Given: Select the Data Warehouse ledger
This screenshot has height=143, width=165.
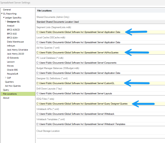Looking at the screenshot, I should (15, 42).
